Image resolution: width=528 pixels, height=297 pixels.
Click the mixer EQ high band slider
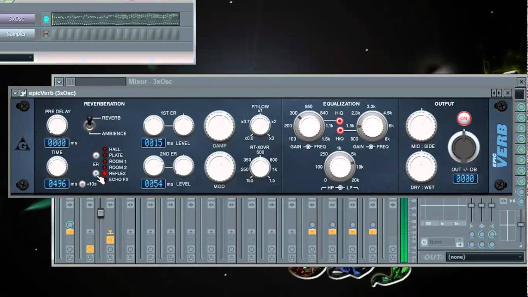(x=491, y=205)
